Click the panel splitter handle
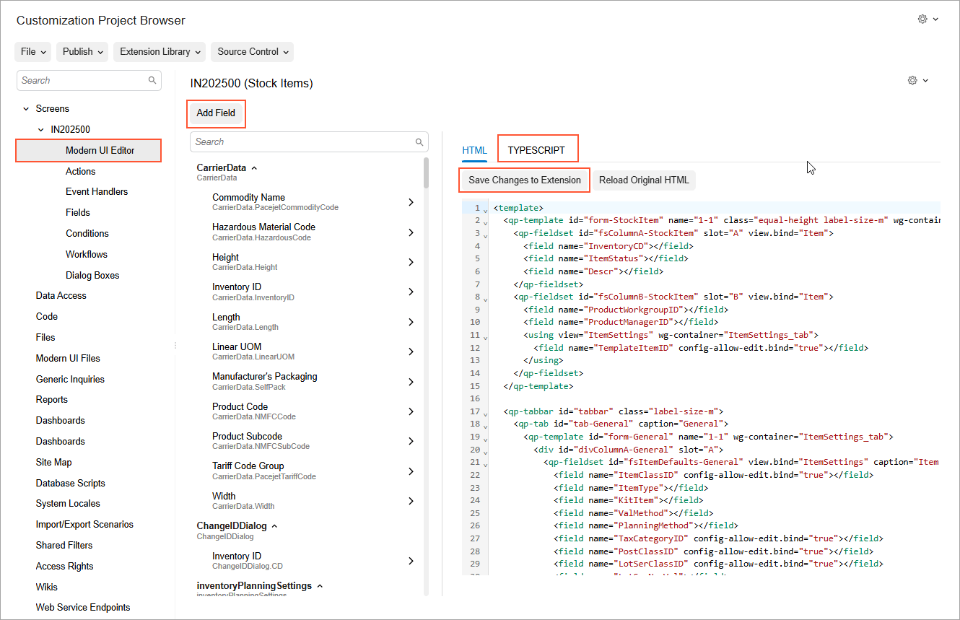The image size is (960, 620). click(x=175, y=346)
